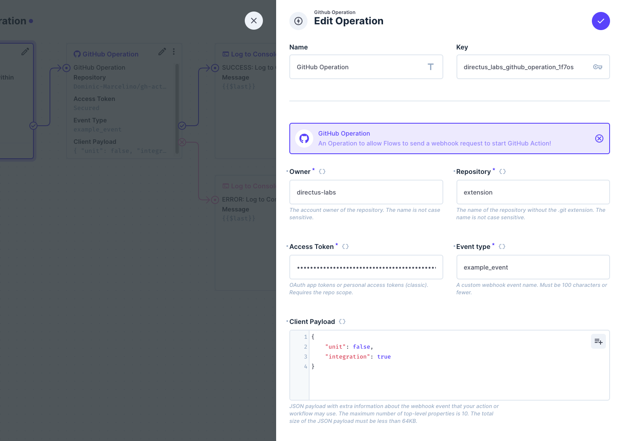Viewport: 622px width, 441px height.
Task: Edit the Event type field example_event
Action: (533, 267)
